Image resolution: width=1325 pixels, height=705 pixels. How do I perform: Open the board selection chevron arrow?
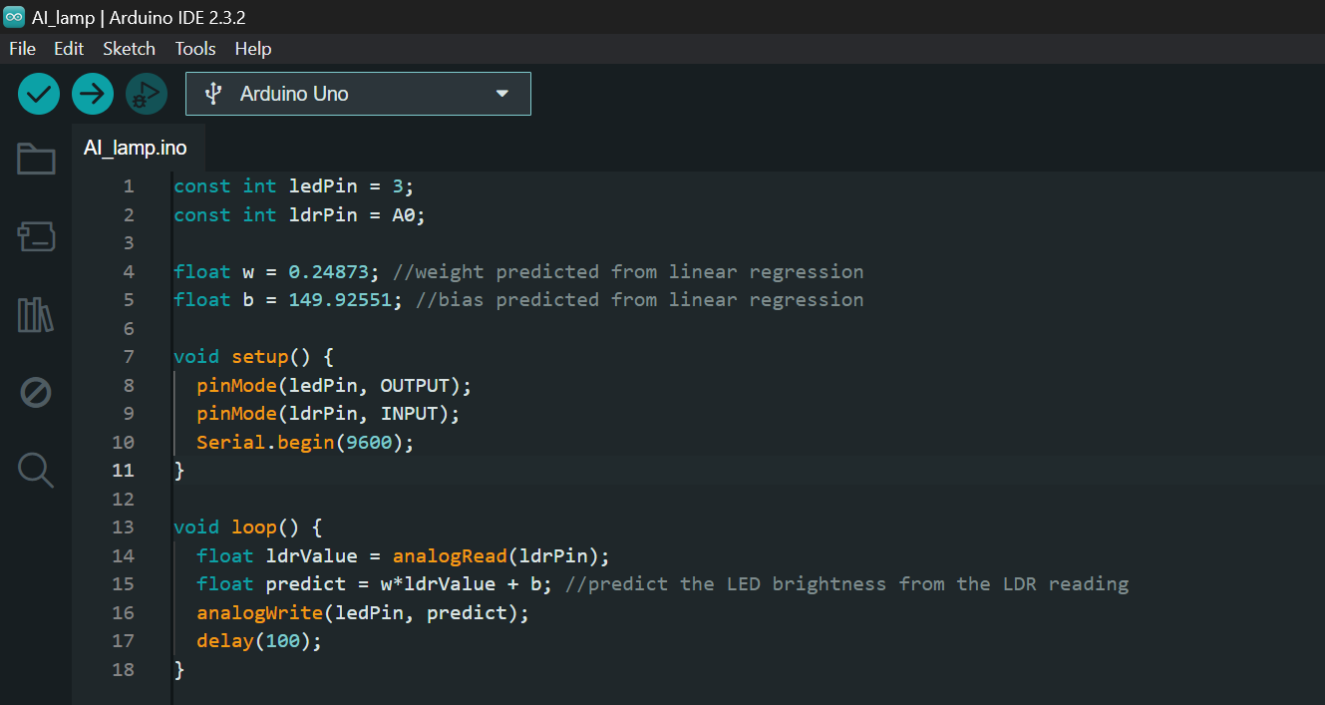point(502,93)
